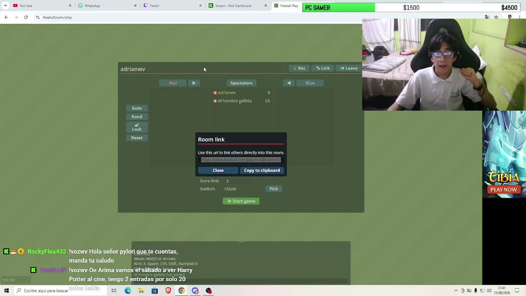
Task: Switch to the Twitch tab
Action: [172, 5]
